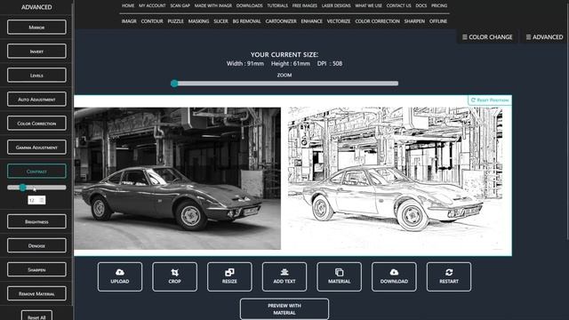Expand the Auto Adjustment option

36,99
